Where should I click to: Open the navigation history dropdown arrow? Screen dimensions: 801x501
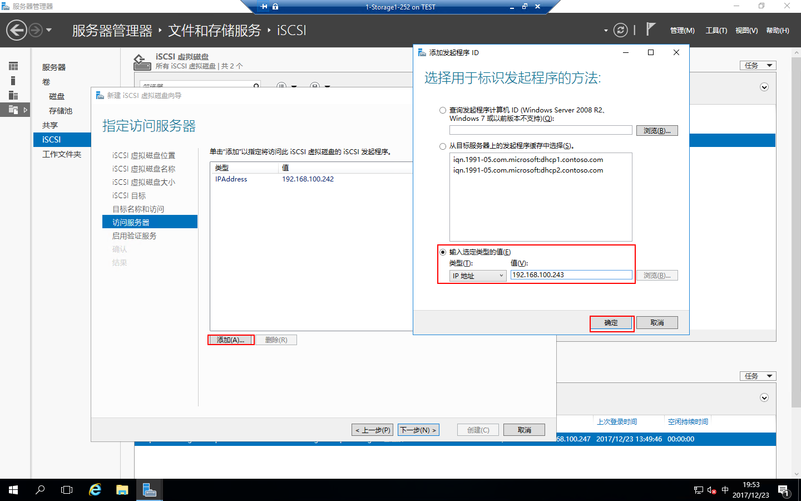49,30
